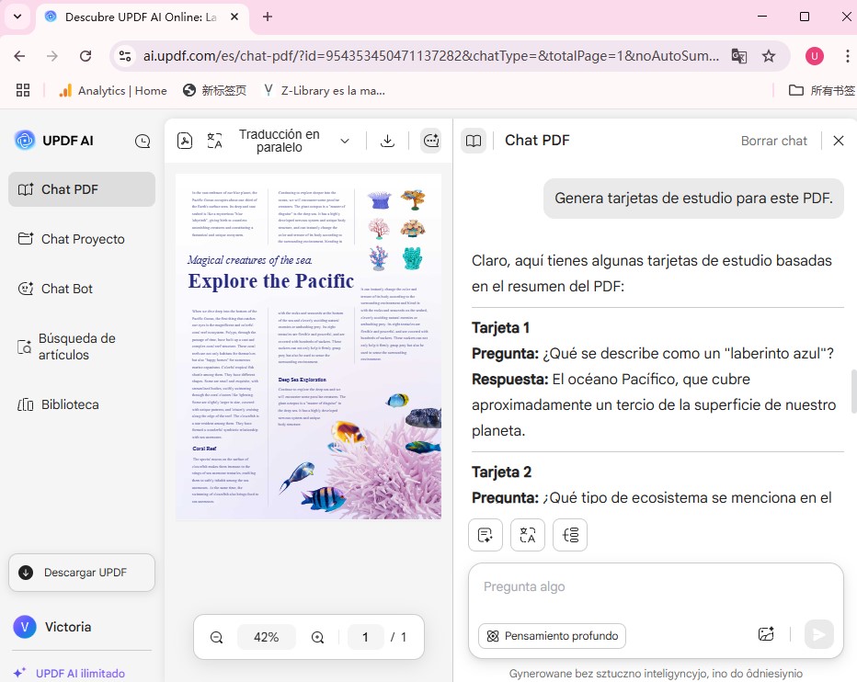Viewport: 857px width, 682px height.
Task: Click the user message about tarjetas de estudio
Action: click(x=693, y=199)
